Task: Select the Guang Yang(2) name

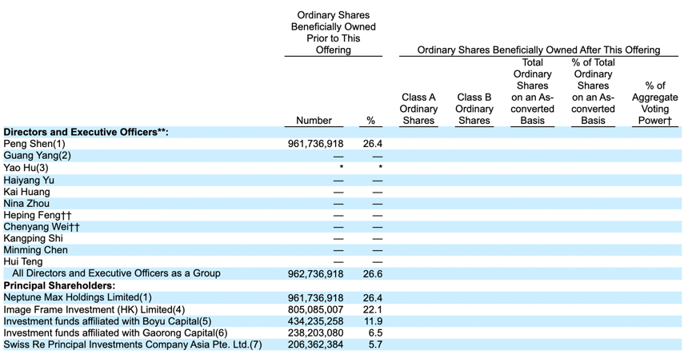Action: [37, 156]
